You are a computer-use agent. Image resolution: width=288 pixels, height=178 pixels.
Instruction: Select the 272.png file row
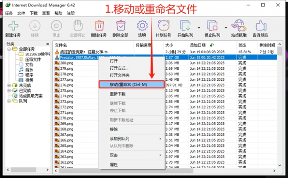[165, 107]
